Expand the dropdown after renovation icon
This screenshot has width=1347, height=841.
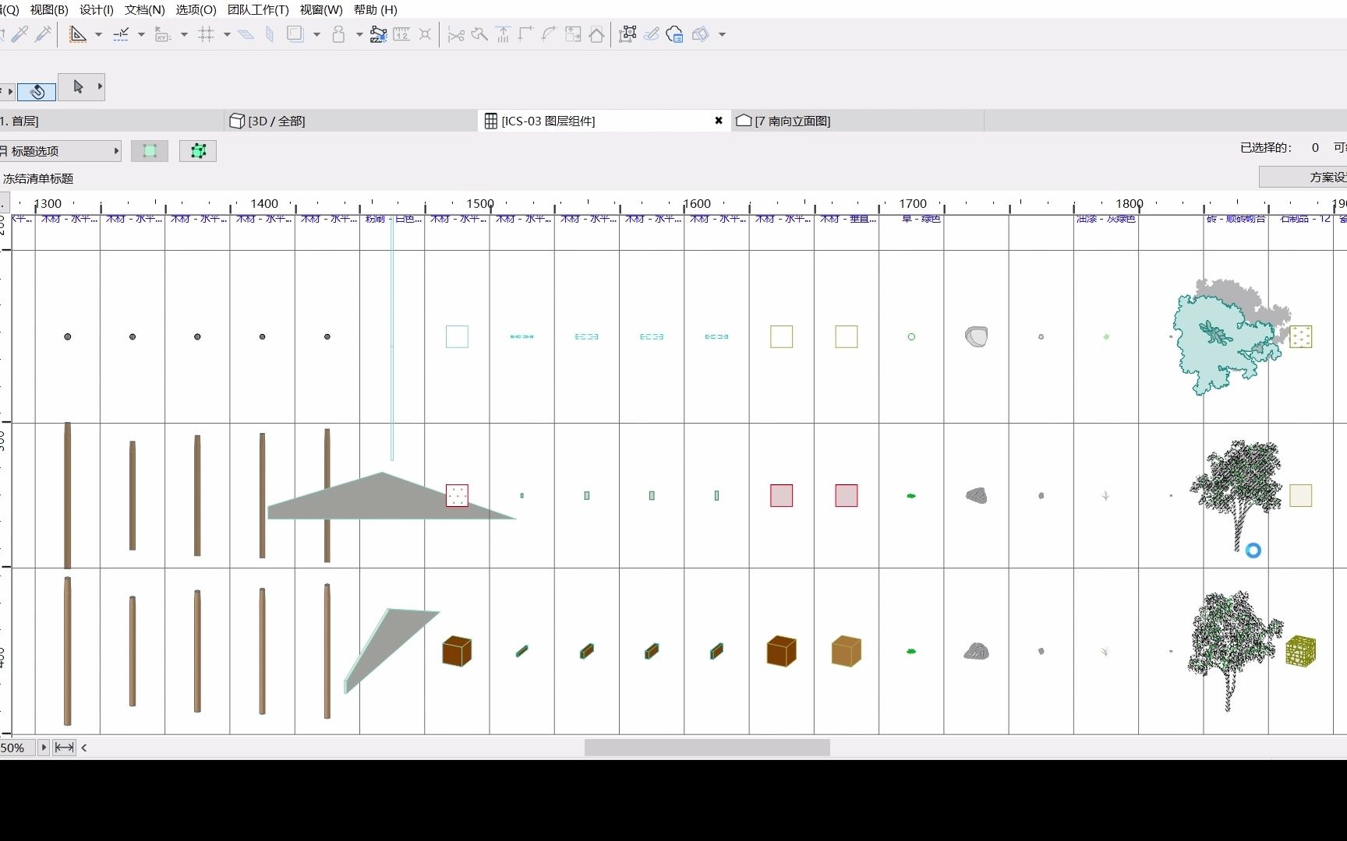(x=722, y=34)
